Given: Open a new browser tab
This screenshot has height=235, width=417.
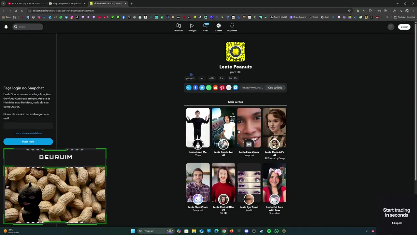Looking at the screenshot, I should coord(131,3).
